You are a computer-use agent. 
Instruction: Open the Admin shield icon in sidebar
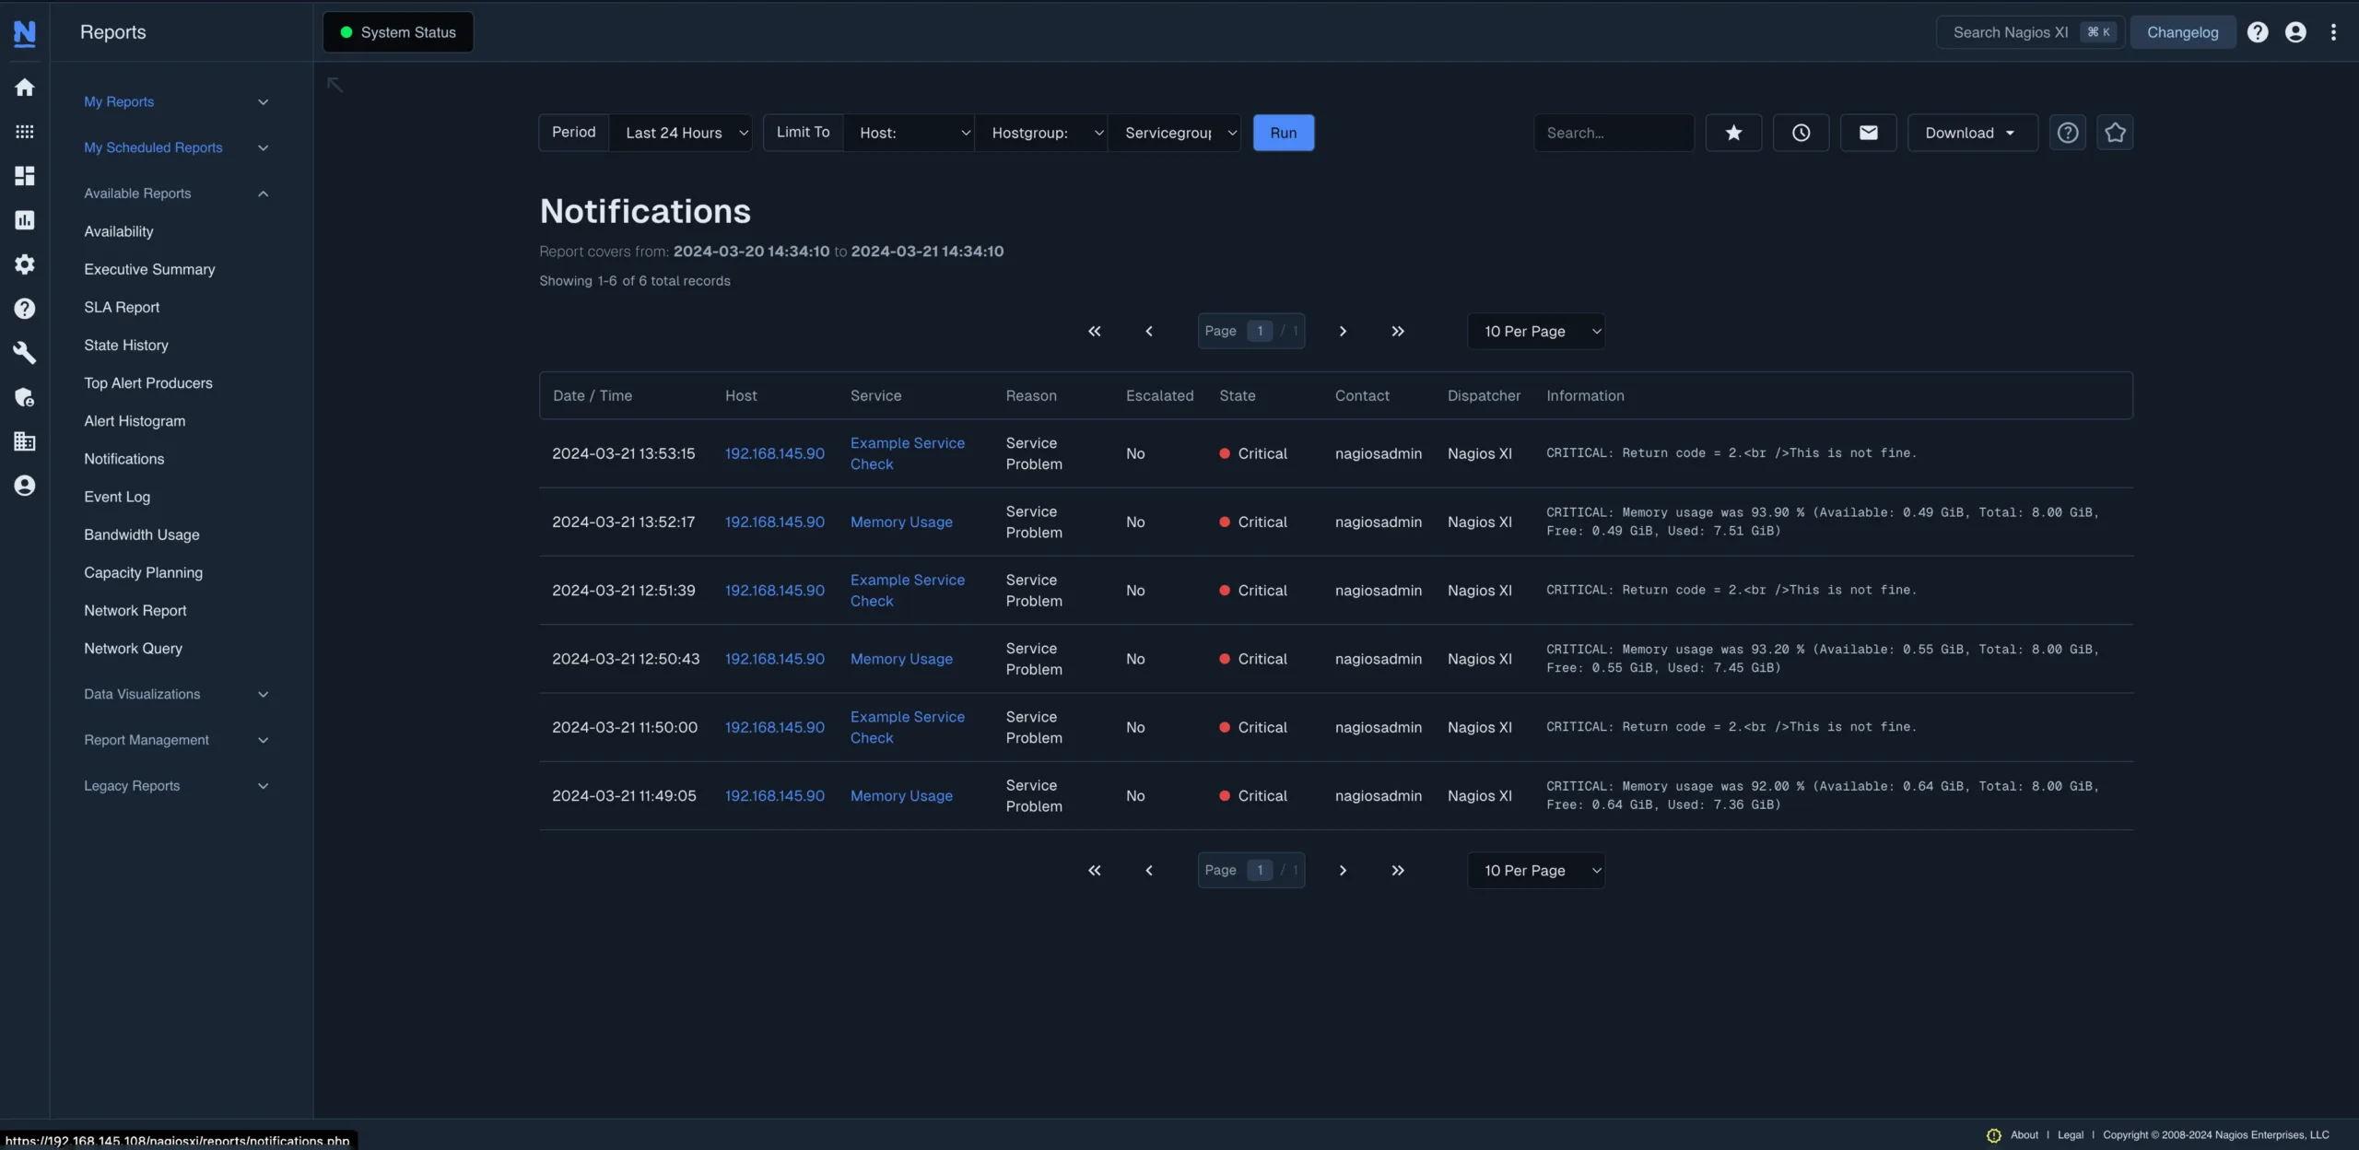point(25,397)
